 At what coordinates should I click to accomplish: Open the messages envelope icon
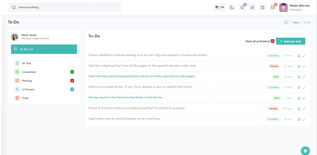tap(273, 7)
